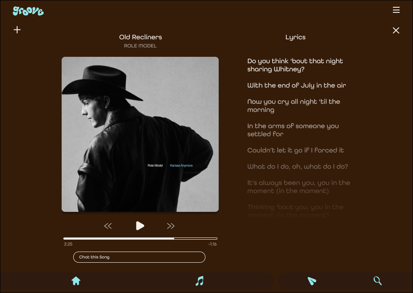Click the groove logo

point(28,11)
